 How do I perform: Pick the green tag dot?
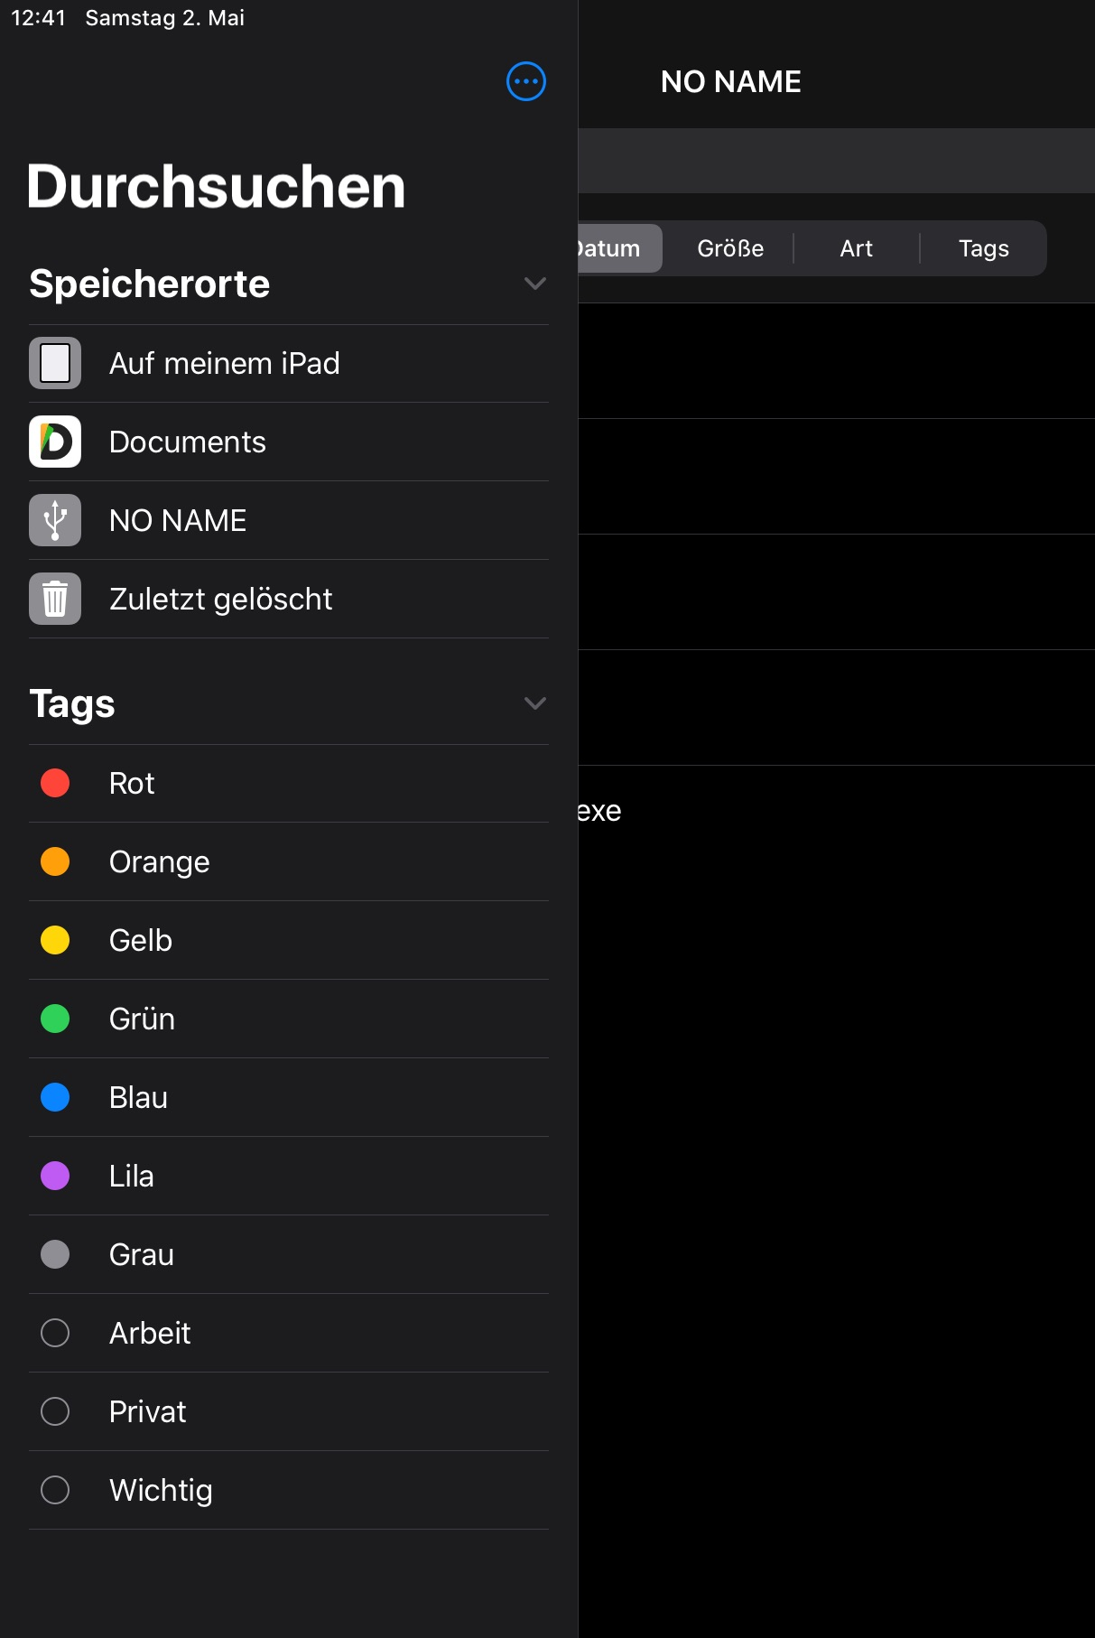click(x=55, y=1019)
